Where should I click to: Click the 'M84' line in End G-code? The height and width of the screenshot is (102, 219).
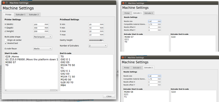tap(63, 85)
